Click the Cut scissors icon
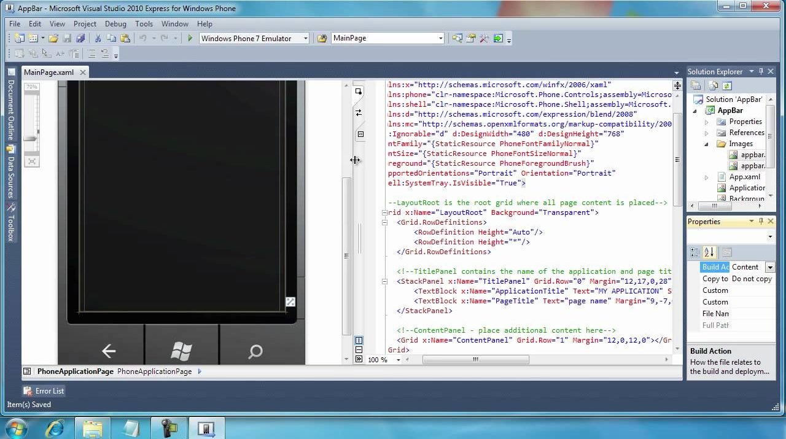Screen dimensions: 786x439 (x=98, y=38)
